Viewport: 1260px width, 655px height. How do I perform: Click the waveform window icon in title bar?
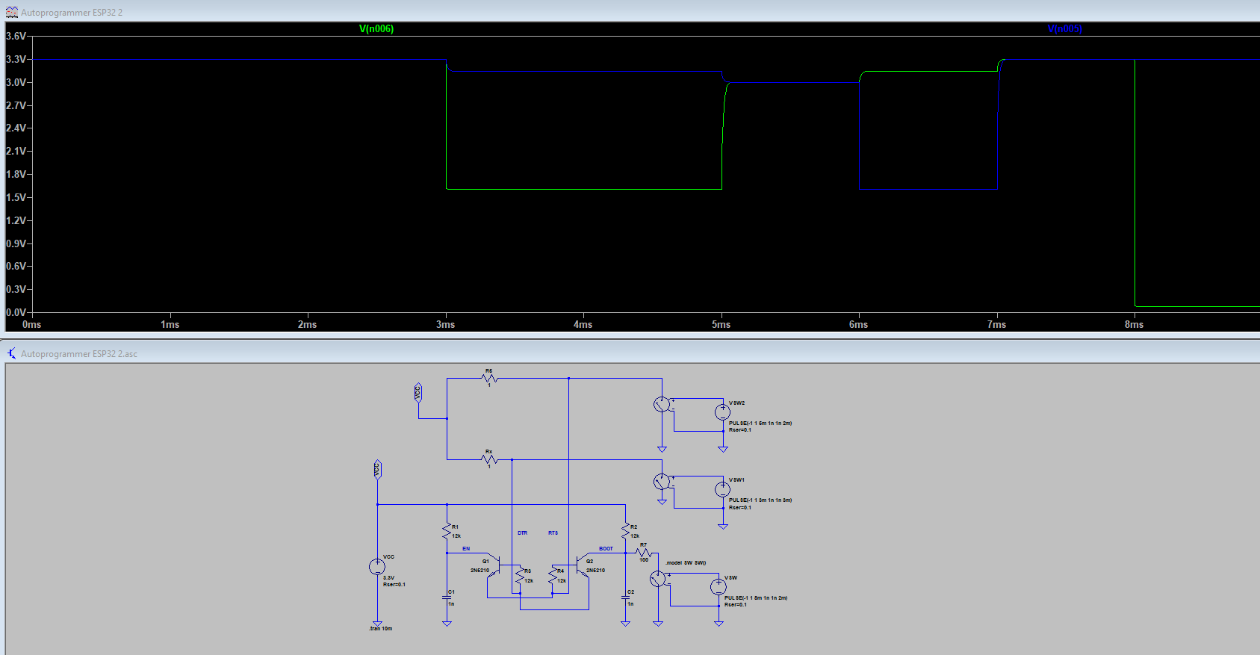[x=11, y=12]
